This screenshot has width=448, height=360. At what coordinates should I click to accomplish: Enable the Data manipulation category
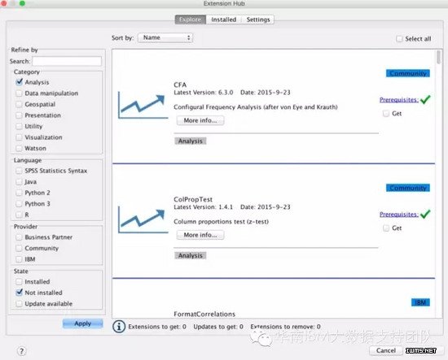19,93
